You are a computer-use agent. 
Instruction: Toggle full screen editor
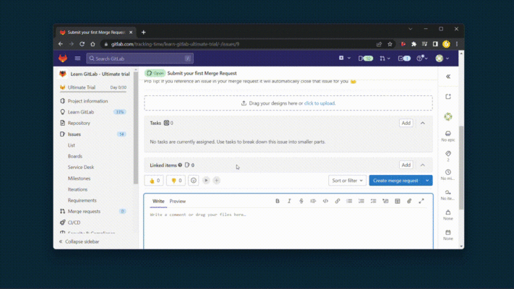(x=421, y=201)
